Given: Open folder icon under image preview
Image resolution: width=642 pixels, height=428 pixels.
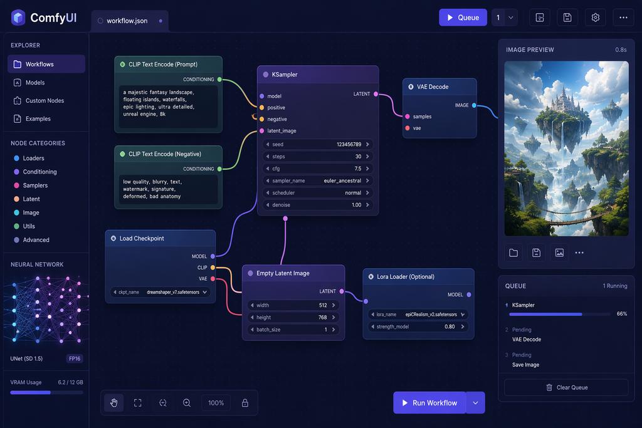Looking at the screenshot, I should (x=513, y=253).
